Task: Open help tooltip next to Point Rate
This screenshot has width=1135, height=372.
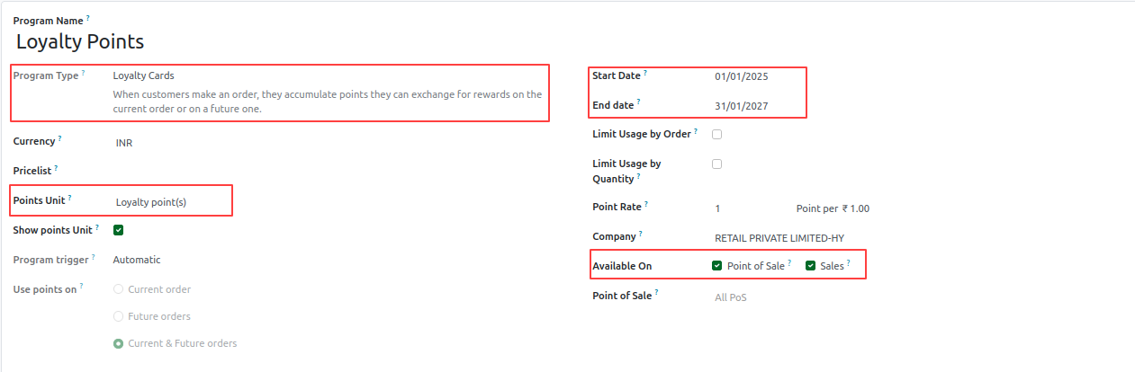Action: (x=645, y=204)
